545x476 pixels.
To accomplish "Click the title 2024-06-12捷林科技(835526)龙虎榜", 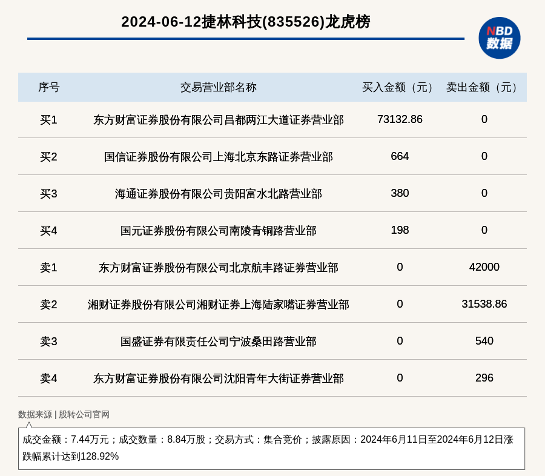I will tap(246, 22).
